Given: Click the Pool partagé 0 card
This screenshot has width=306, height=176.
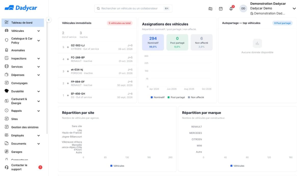Looking at the screenshot, I should 177,42.
